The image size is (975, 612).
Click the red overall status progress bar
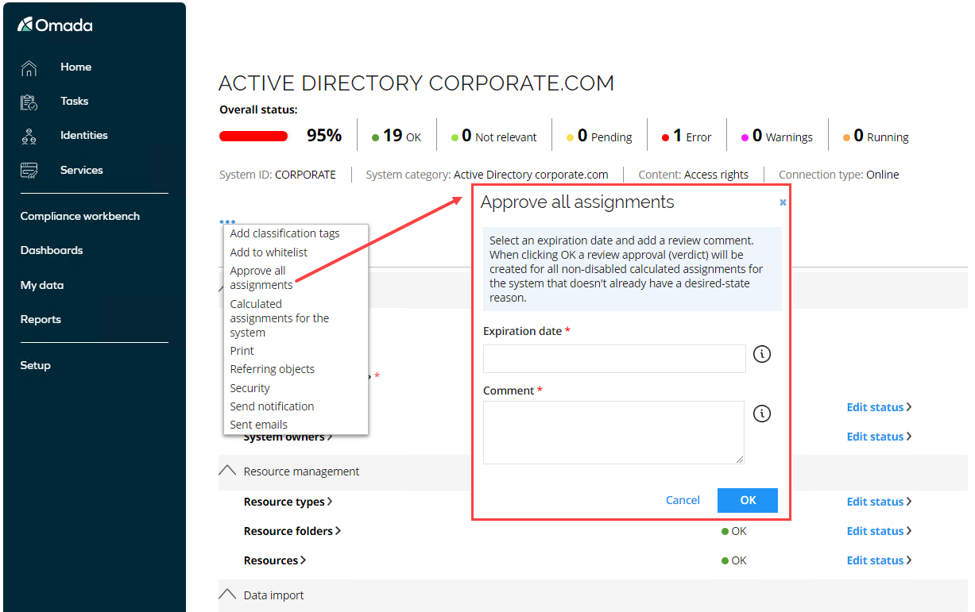tap(253, 137)
